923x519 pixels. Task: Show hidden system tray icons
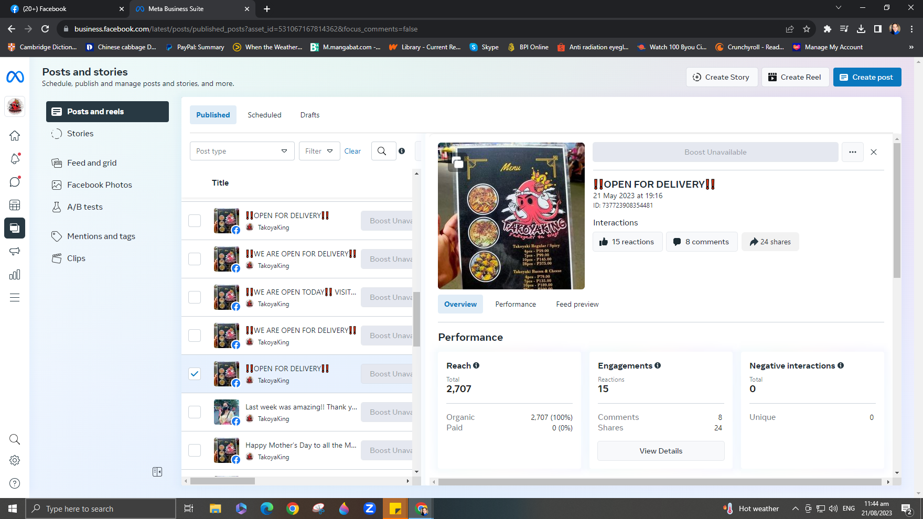[x=796, y=509]
